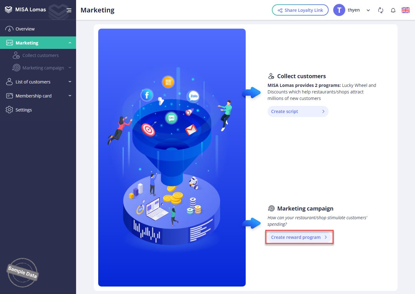Image resolution: width=415 pixels, height=294 pixels.
Task: Click the thyen user avatar
Action: [339, 10]
